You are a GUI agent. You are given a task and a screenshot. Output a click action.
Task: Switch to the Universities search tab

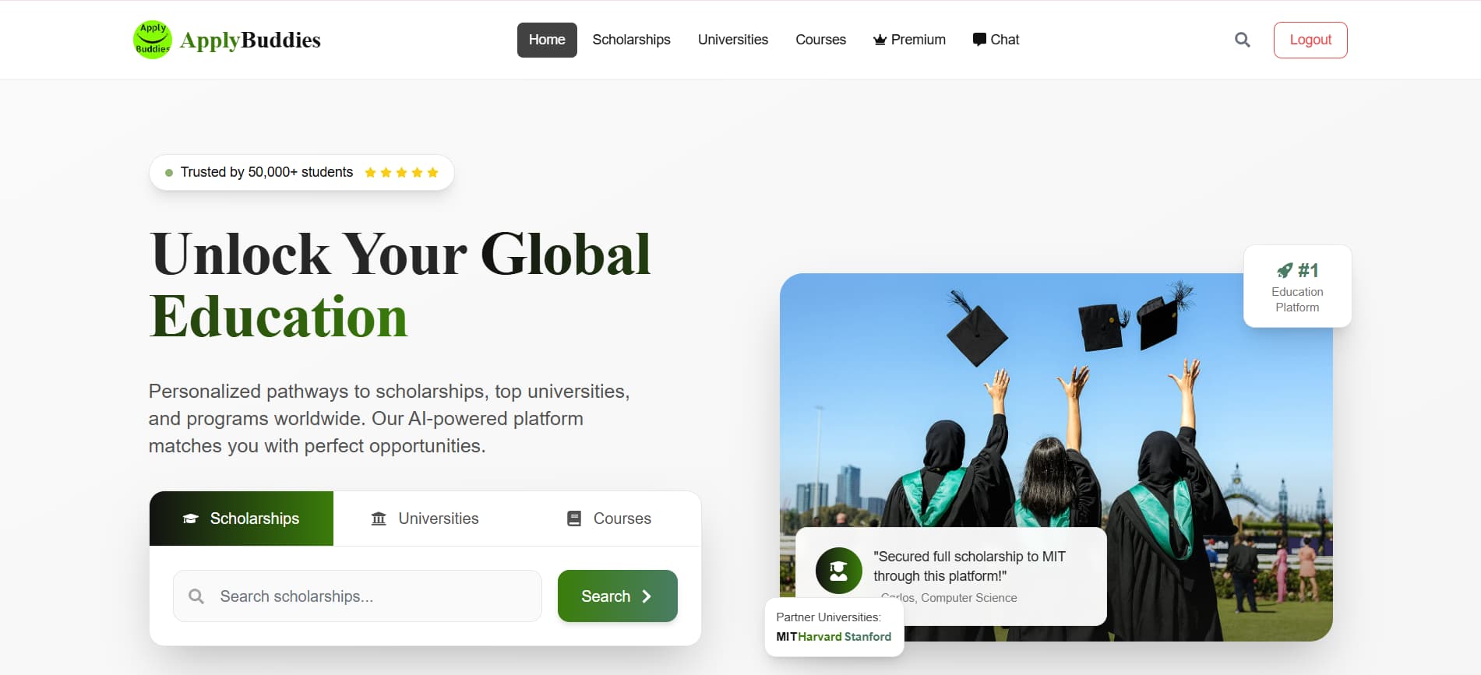[x=425, y=519]
